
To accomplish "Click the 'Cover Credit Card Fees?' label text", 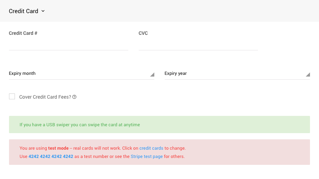I will point(45,97).
